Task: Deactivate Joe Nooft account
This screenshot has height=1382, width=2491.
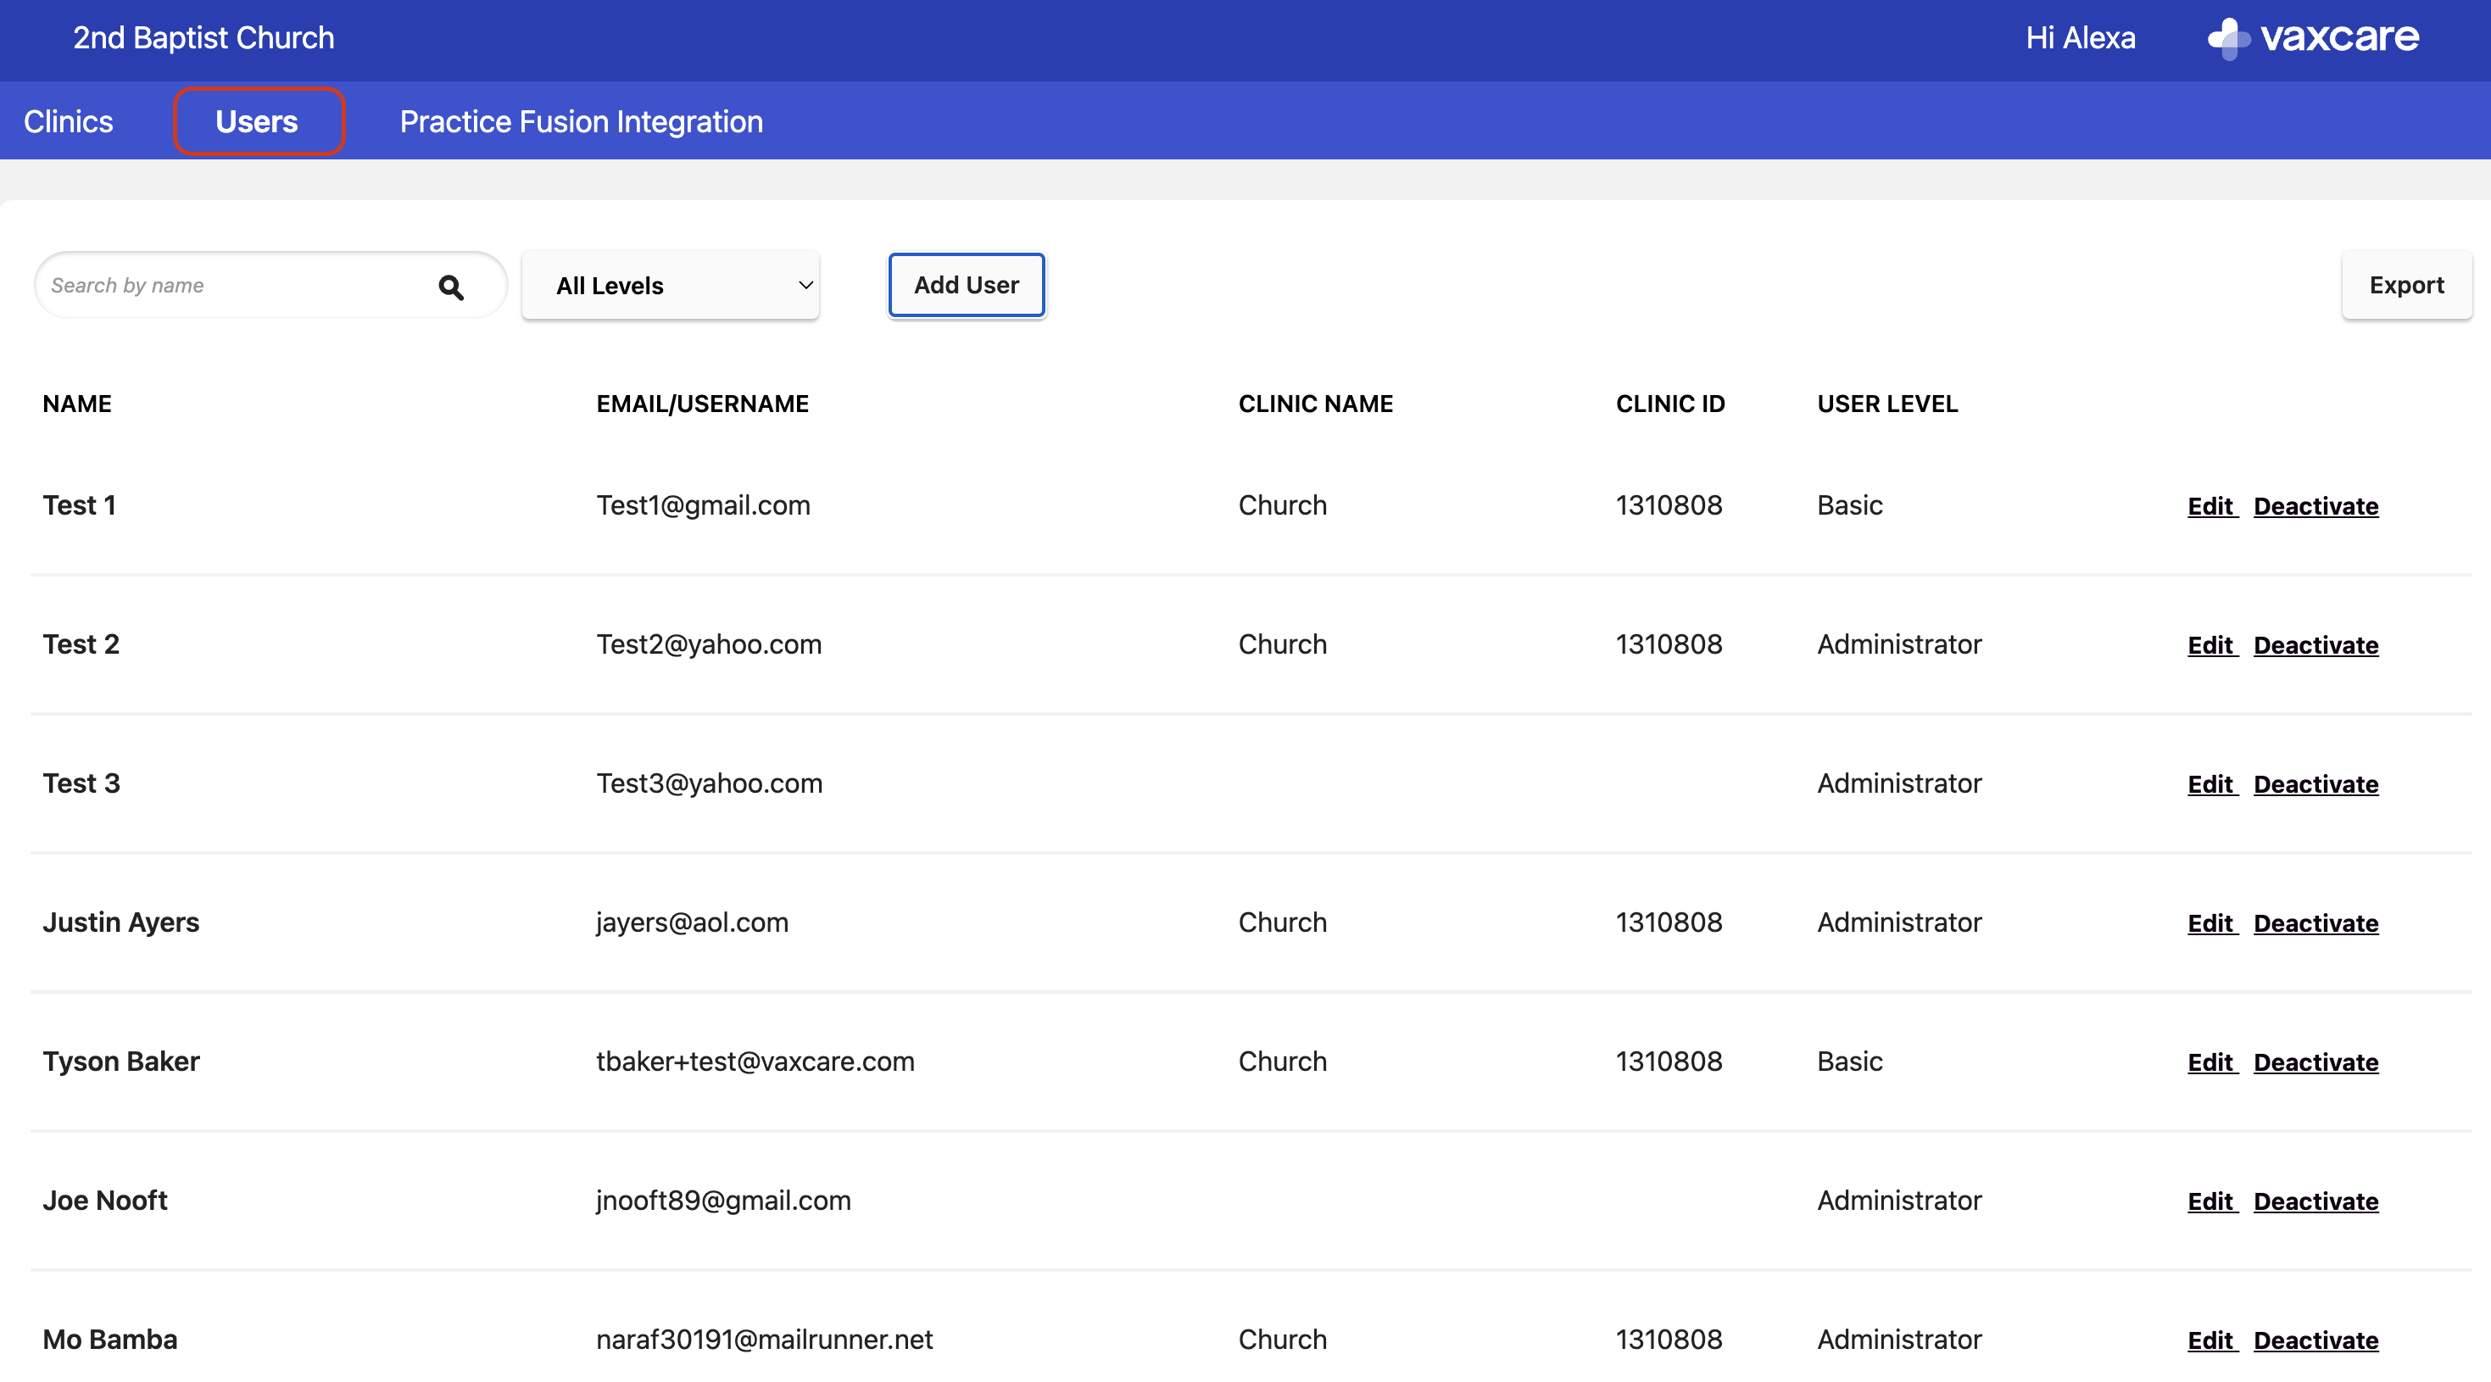Action: (x=2315, y=1201)
